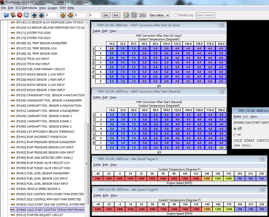Click the red close ROM icon

[x=20, y=15]
